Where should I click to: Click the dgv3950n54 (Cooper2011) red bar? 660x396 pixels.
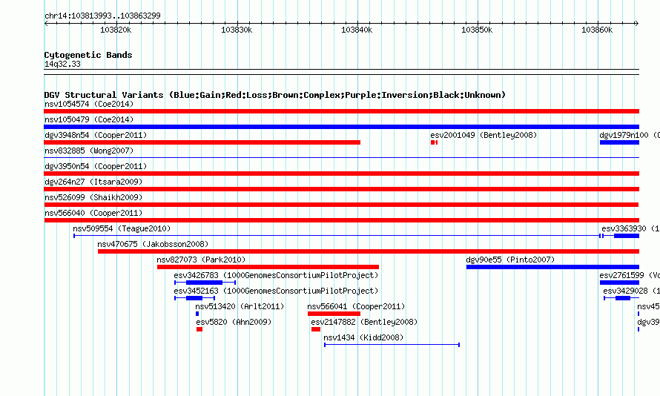[341, 174]
